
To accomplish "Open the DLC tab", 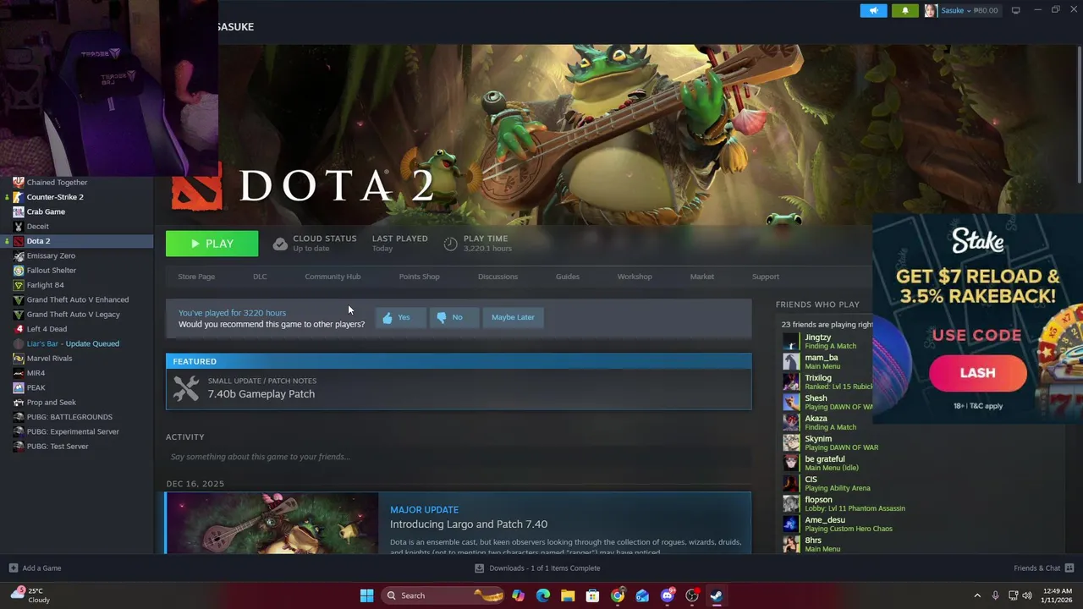I will pyautogui.click(x=260, y=277).
